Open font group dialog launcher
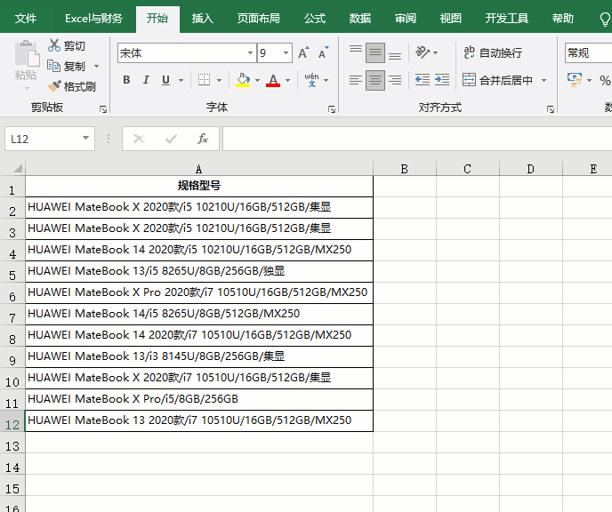This screenshot has height=512, width=612. tap(332, 109)
